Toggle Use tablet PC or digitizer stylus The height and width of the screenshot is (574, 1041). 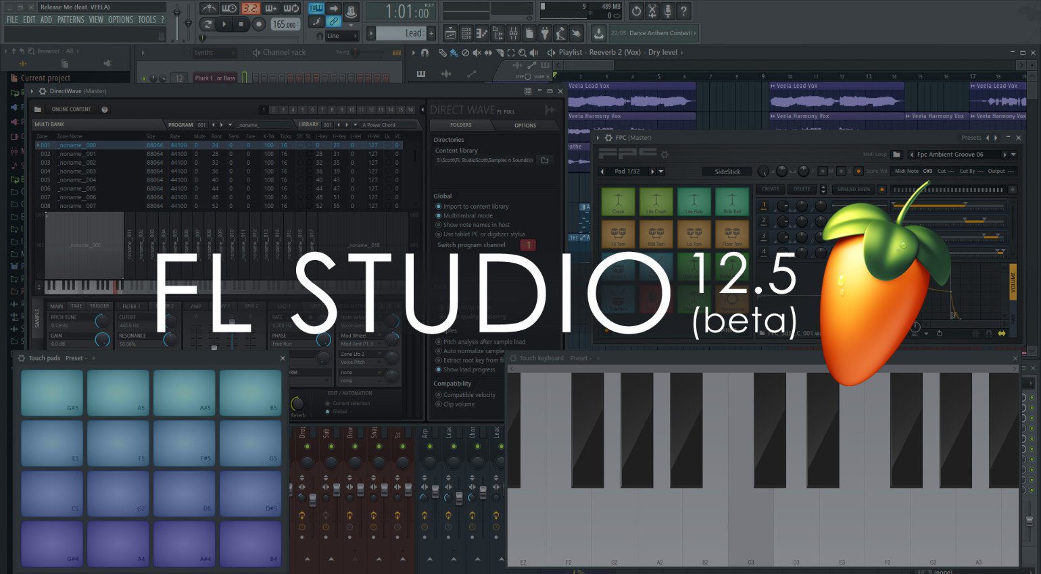[480, 234]
